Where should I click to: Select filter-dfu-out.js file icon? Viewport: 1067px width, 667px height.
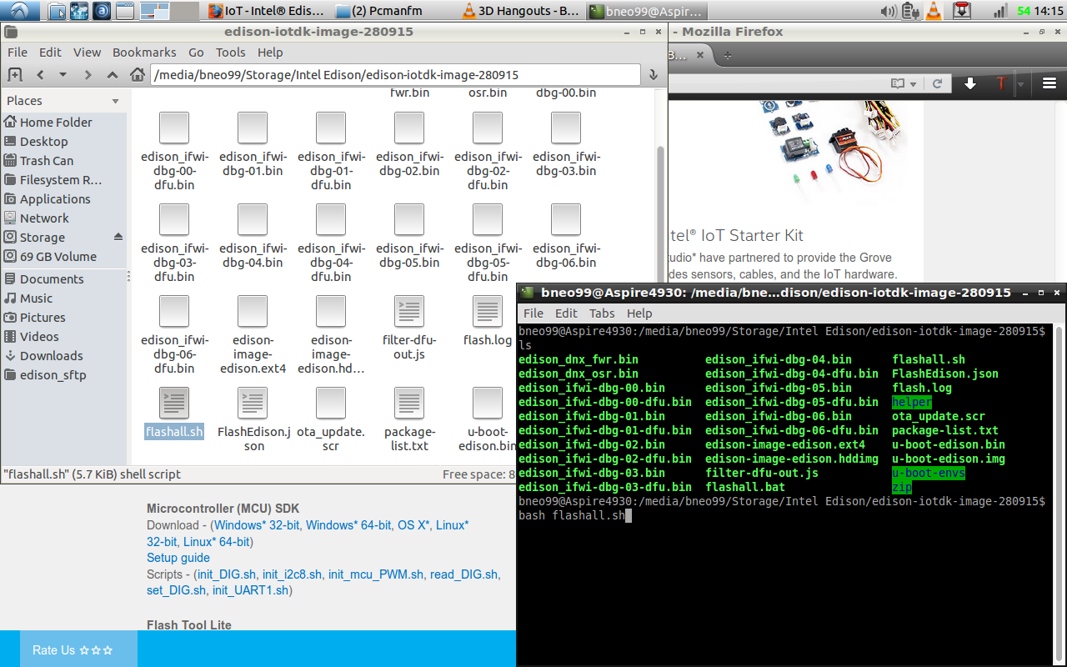click(409, 312)
